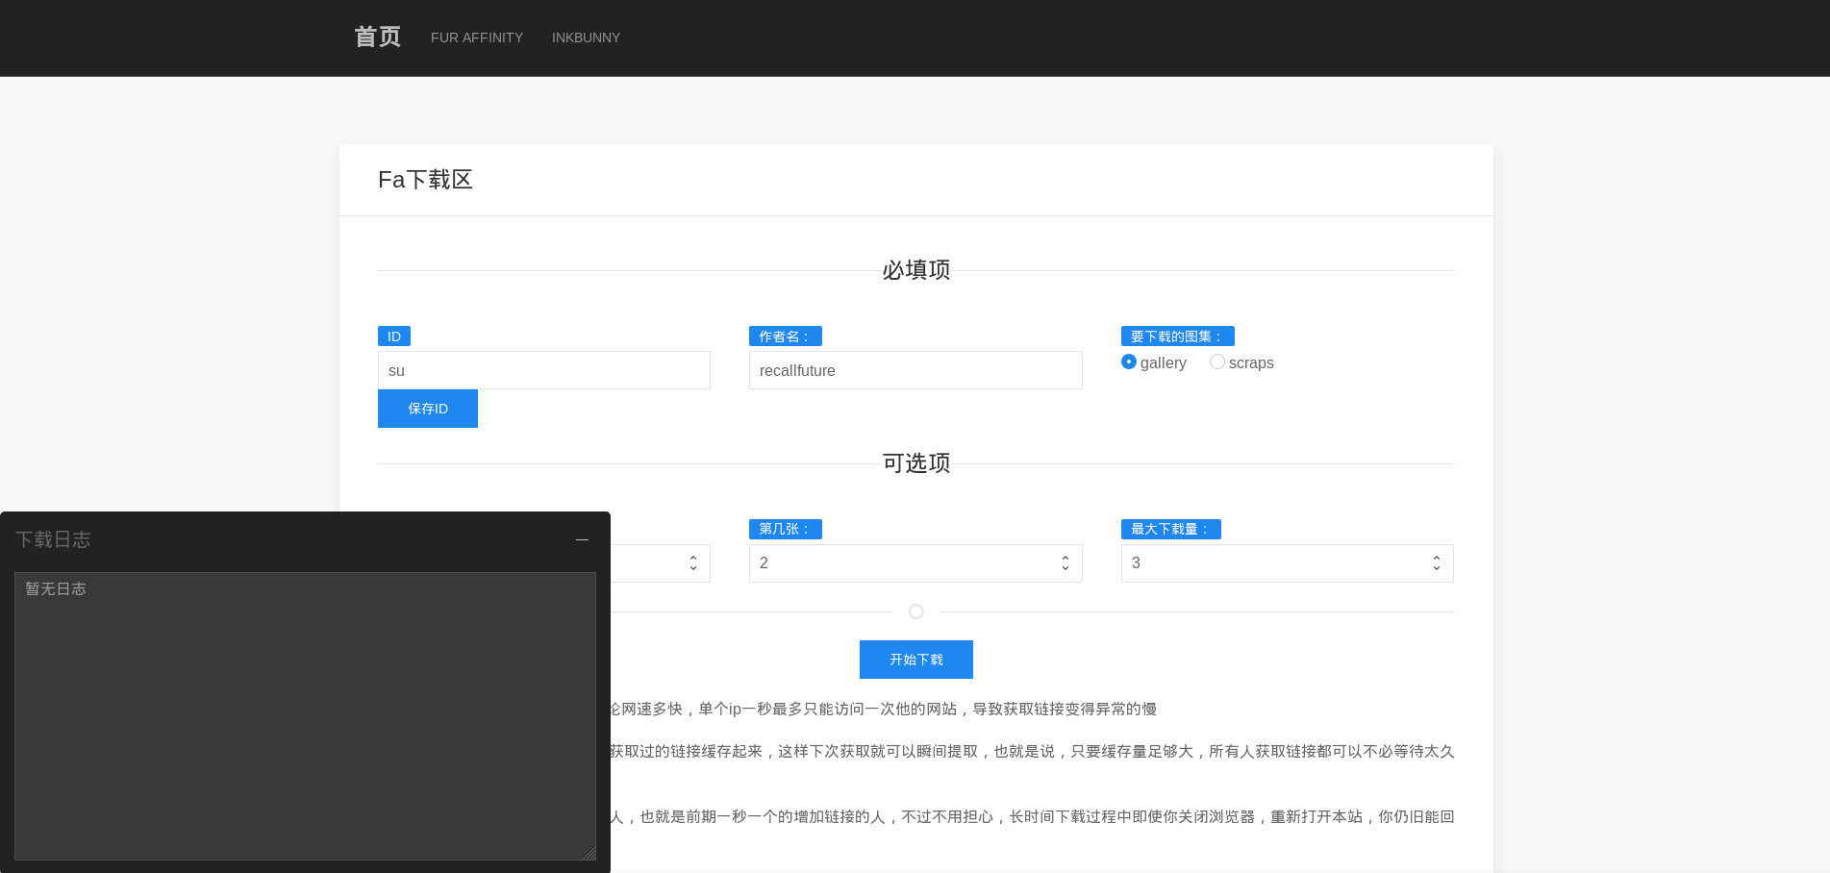Click the 要下载的图集 label tag
Screen dimensions: 1830x873
pyautogui.click(x=1178, y=337)
